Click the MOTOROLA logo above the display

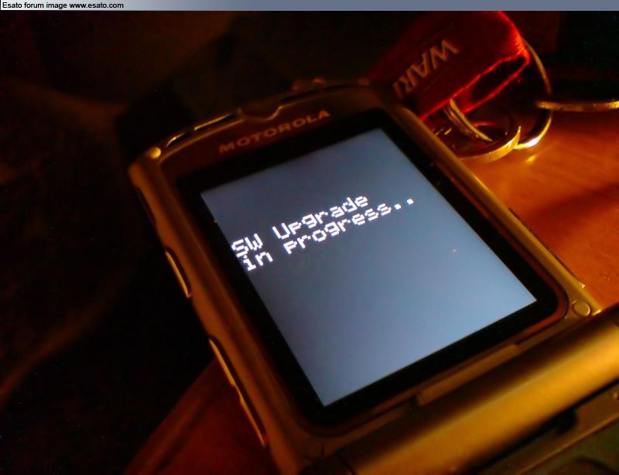pyautogui.click(x=275, y=131)
